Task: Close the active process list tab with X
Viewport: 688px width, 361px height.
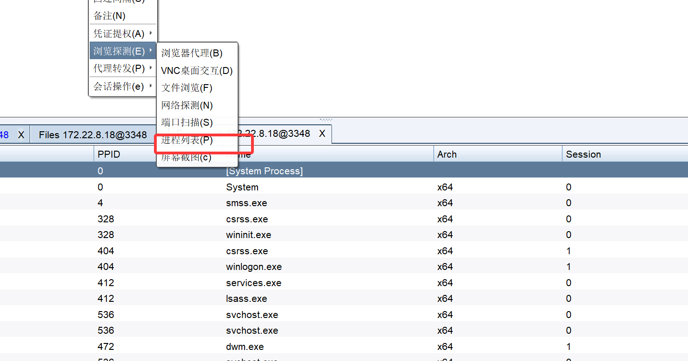Action: pos(322,134)
